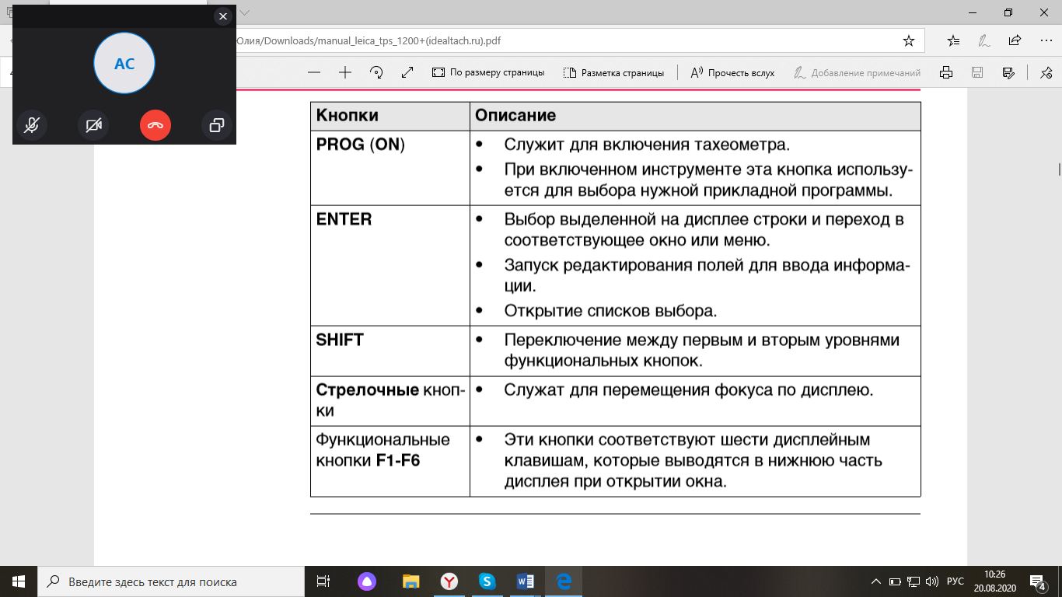Open the Skype call pop-out windows icon
This screenshot has height=597, width=1062.
click(217, 125)
